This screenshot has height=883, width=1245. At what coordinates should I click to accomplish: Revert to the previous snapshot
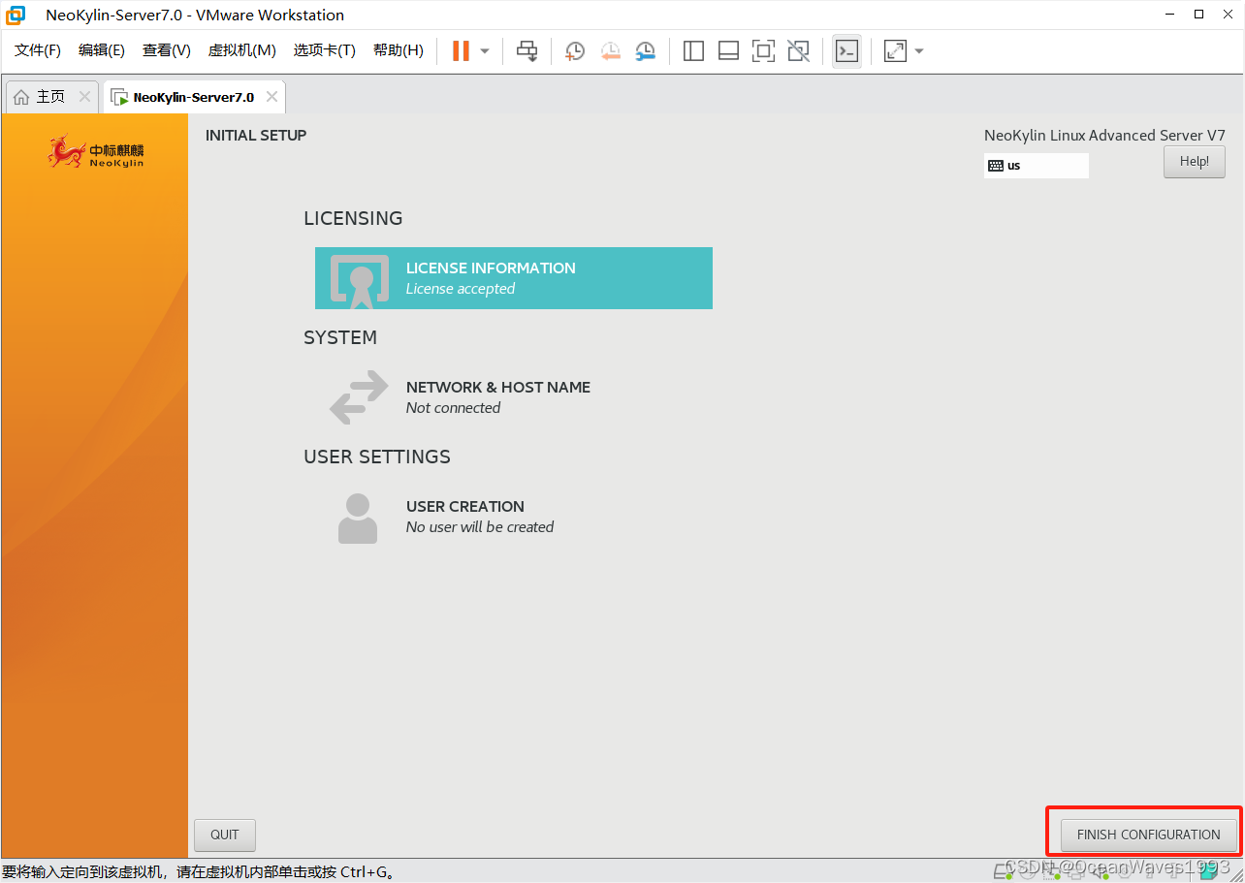[610, 51]
